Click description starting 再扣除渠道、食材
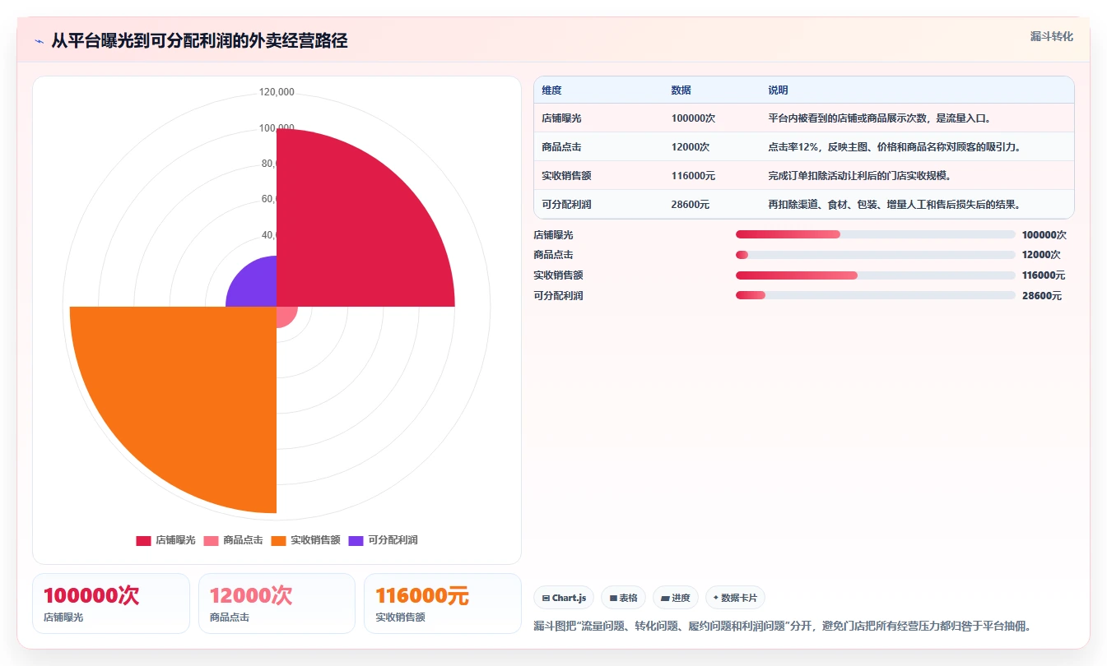1107x666 pixels. (x=895, y=205)
